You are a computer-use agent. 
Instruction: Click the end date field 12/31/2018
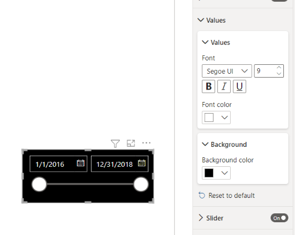click(120, 164)
